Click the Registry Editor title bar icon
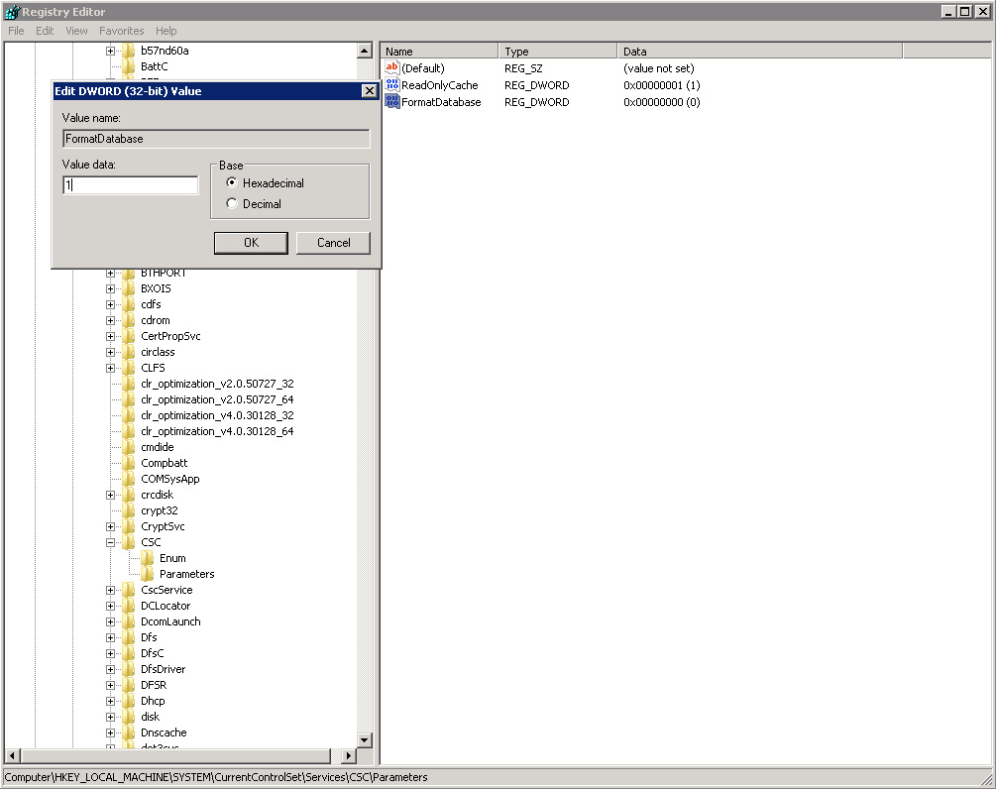The height and width of the screenshot is (789, 996). (x=12, y=12)
